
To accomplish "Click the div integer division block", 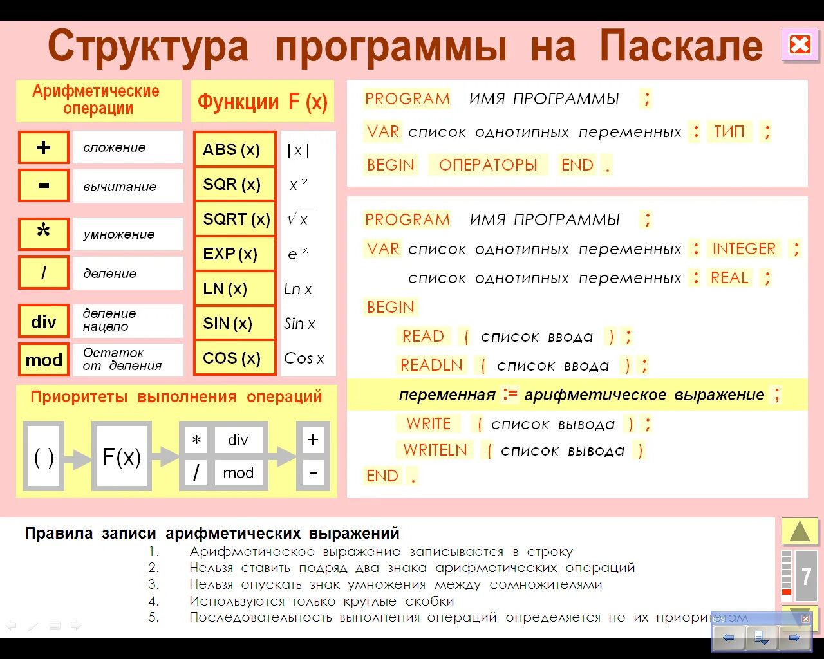I will [x=43, y=320].
